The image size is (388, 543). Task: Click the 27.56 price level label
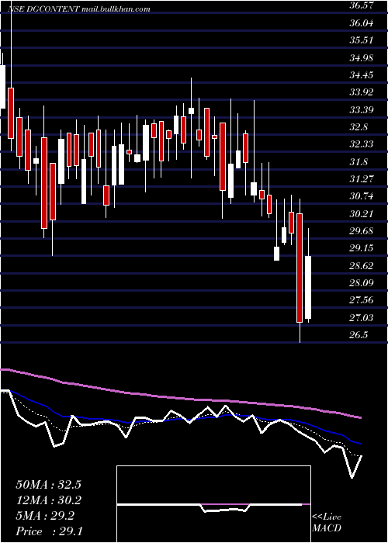[362, 300]
